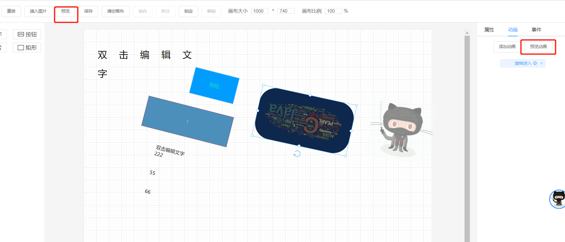Click the 添加动画 button
565x242 pixels.
point(507,47)
